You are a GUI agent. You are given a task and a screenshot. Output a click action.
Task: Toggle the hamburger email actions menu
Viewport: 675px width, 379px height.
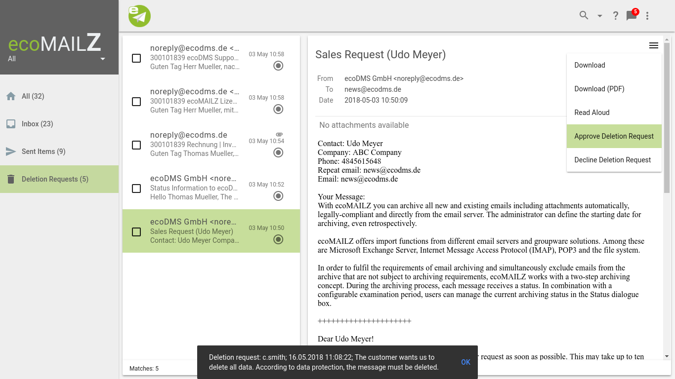pyautogui.click(x=654, y=45)
